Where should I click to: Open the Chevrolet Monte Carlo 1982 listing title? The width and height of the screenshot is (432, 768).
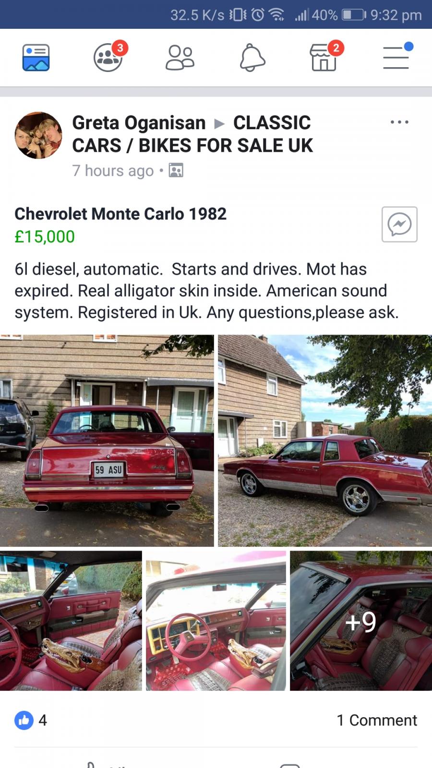120,214
